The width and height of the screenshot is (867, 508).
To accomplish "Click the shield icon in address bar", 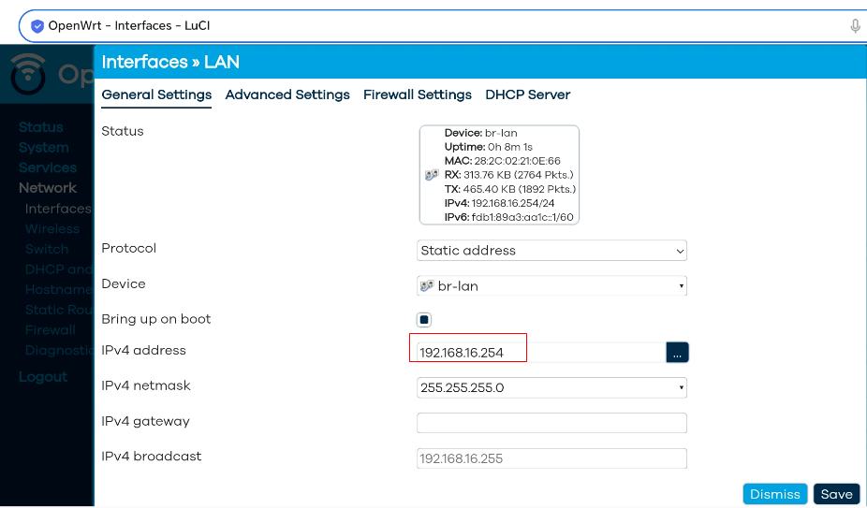I will [37, 26].
